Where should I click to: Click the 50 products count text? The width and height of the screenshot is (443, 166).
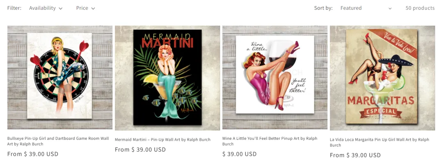pos(420,8)
